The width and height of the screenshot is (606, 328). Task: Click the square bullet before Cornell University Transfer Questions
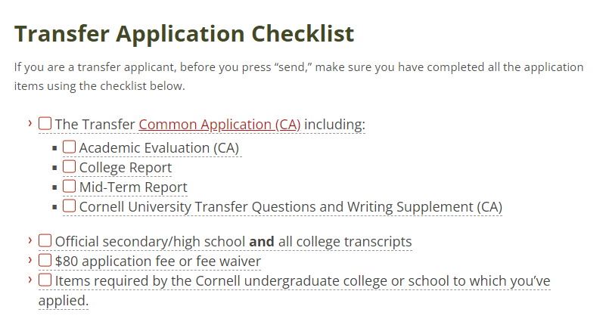(55, 207)
